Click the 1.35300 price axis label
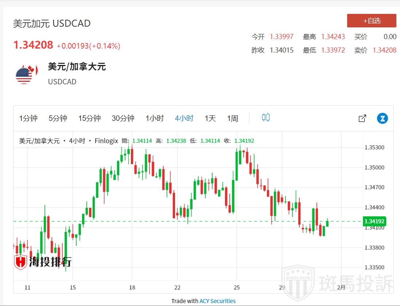The width and height of the screenshot is (400, 306). tap(374, 148)
